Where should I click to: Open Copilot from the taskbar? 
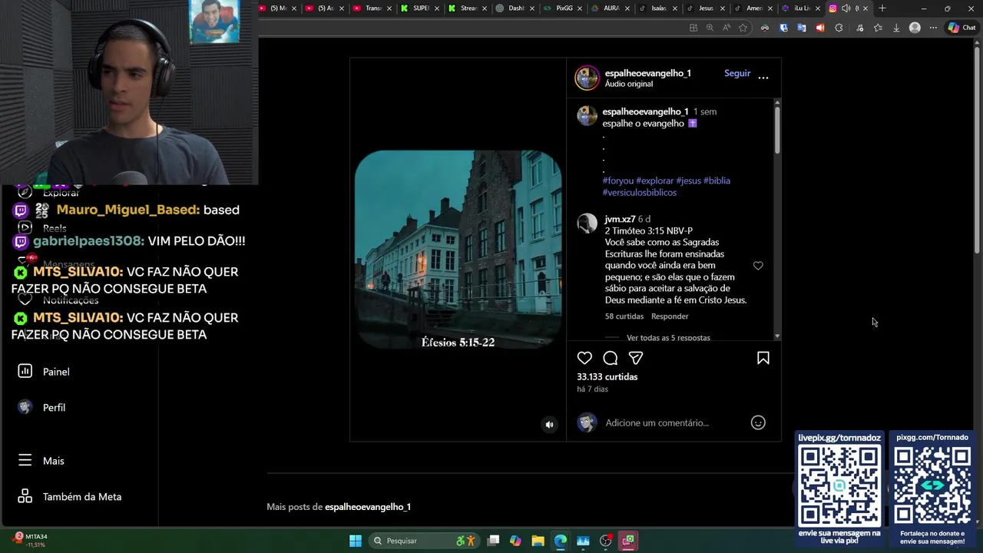point(515,541)
